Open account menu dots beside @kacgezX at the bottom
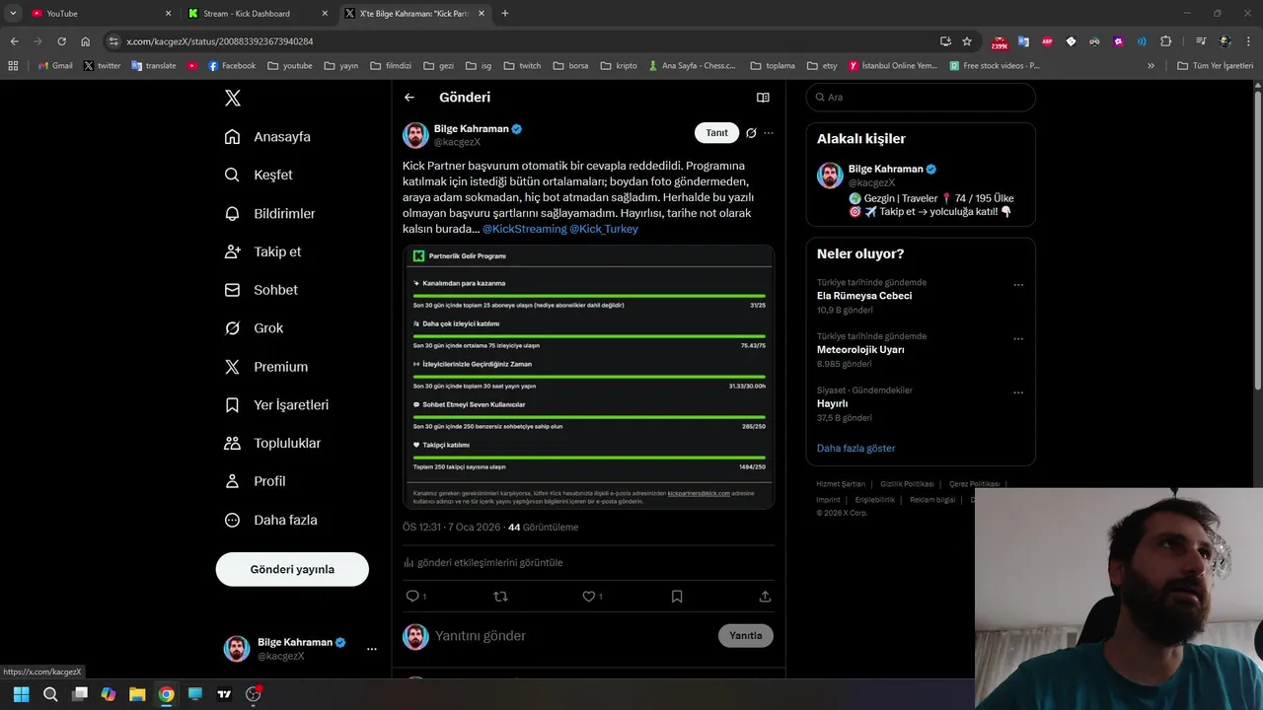Viewport: 1263px width, 710px height. tap(372, 649)
